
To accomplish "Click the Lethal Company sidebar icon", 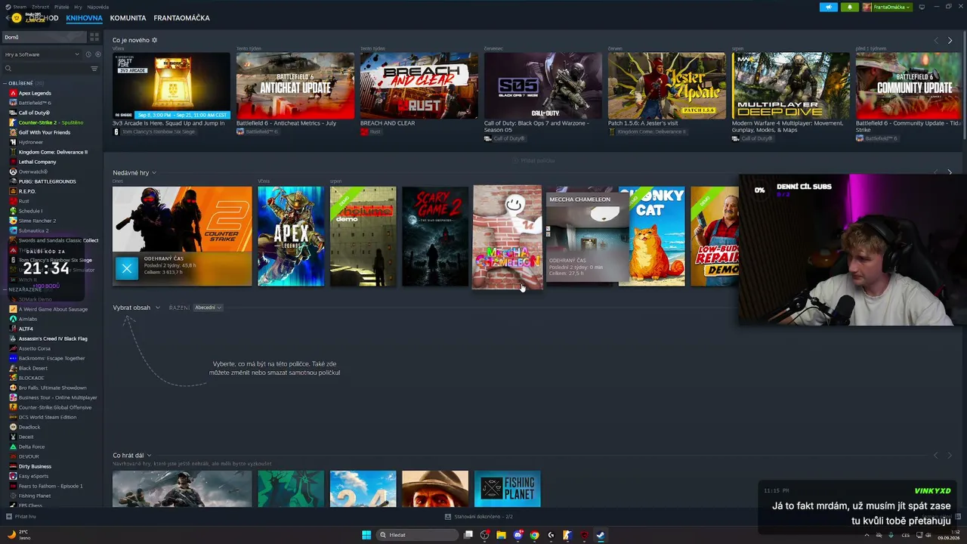I will pos(13,162).
